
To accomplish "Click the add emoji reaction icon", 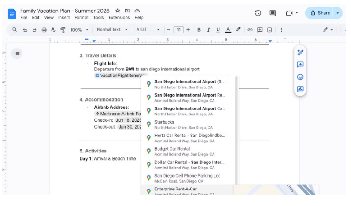I will point(300,77).
